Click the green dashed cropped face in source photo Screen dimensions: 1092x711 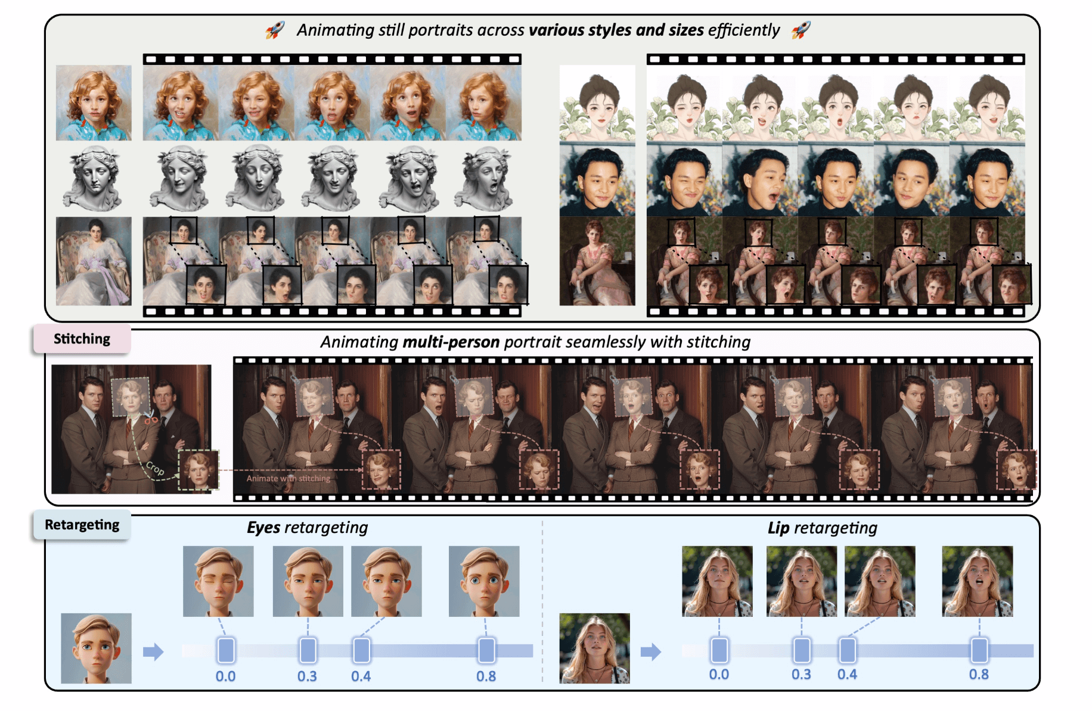point(199,470)
